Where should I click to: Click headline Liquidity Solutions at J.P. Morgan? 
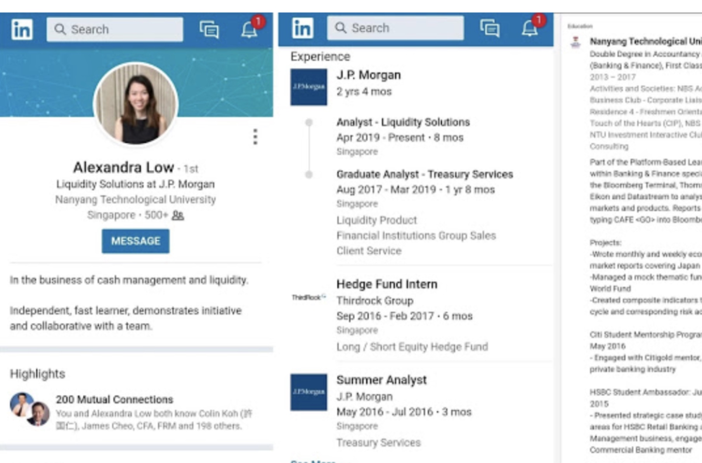[135, 184]
